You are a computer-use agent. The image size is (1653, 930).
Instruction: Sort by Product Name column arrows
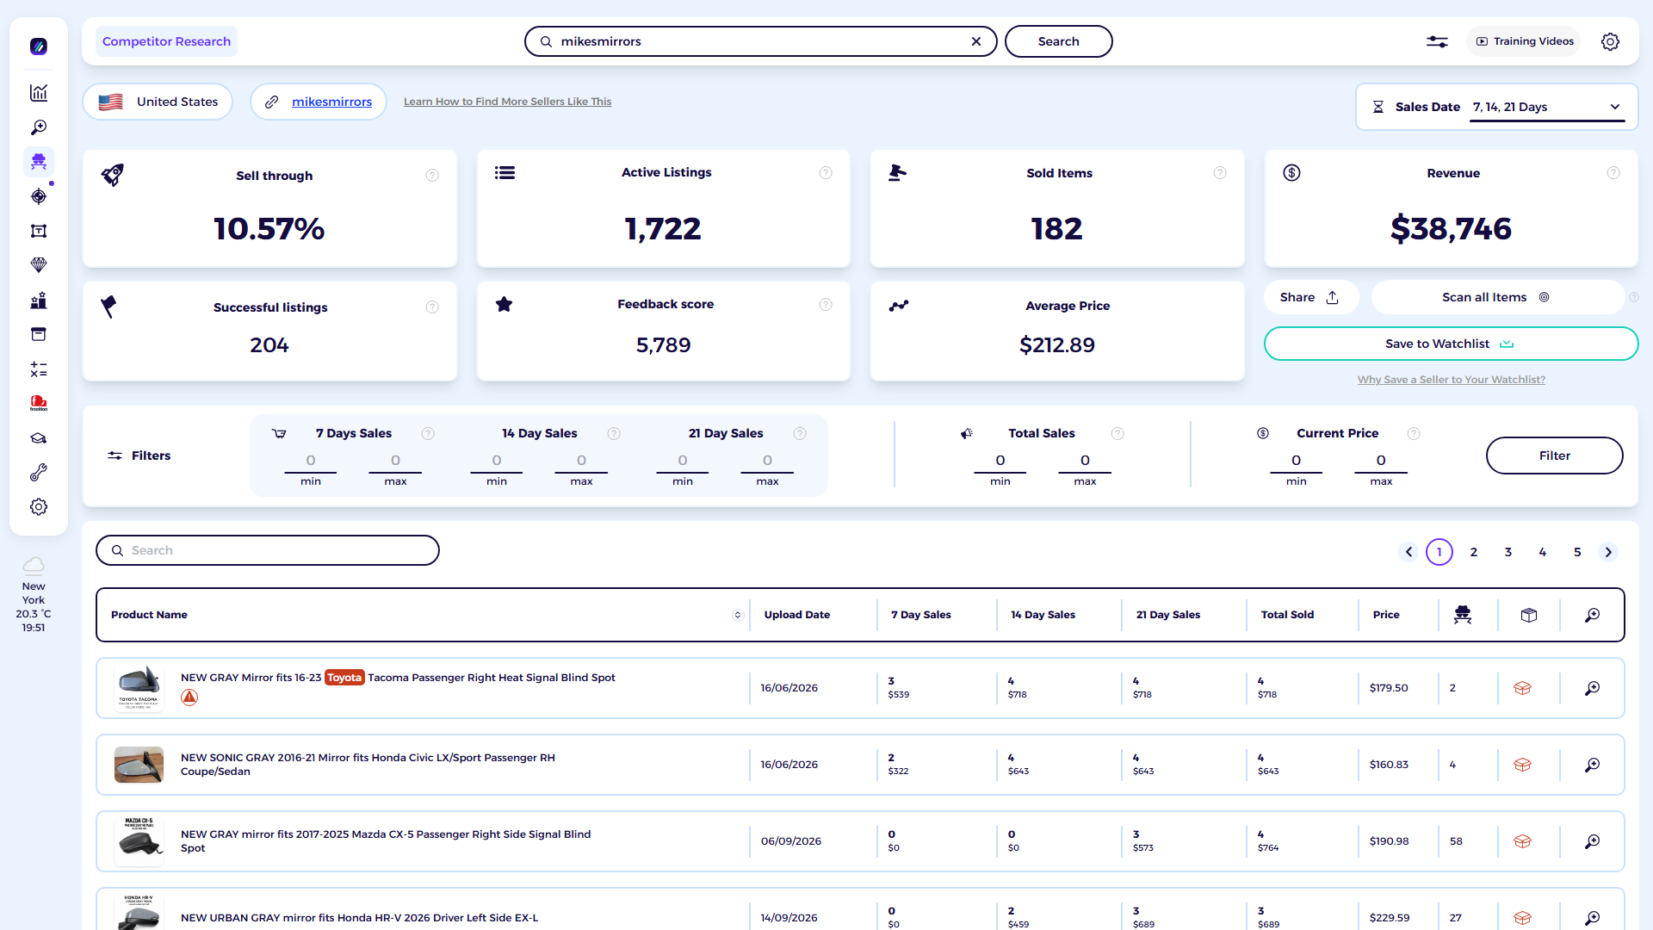click(x=738, y=615)
